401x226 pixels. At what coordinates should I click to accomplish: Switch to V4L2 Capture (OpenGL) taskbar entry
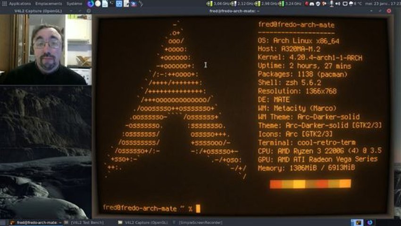pos(142,223)
